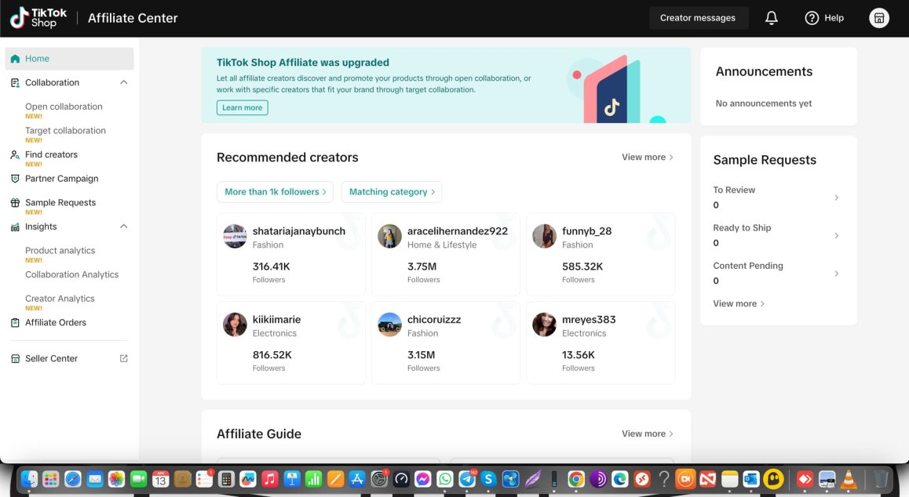
Task: Click the Help question mark icon
Action: point(812,18)
